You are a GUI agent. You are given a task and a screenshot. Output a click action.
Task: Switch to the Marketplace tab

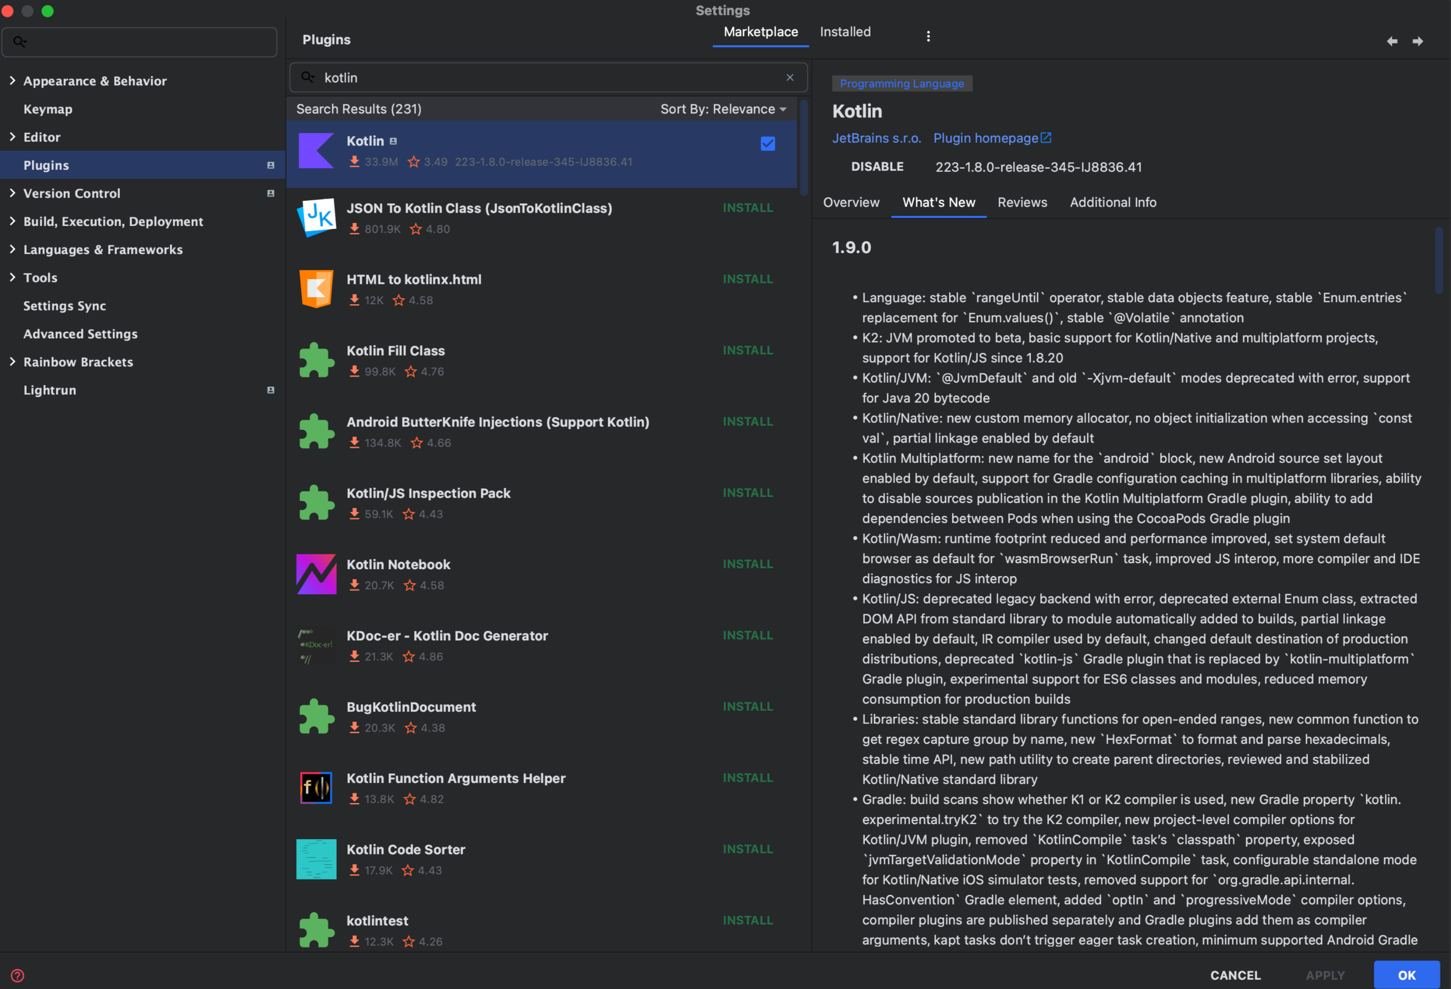(x=761, y=32)
